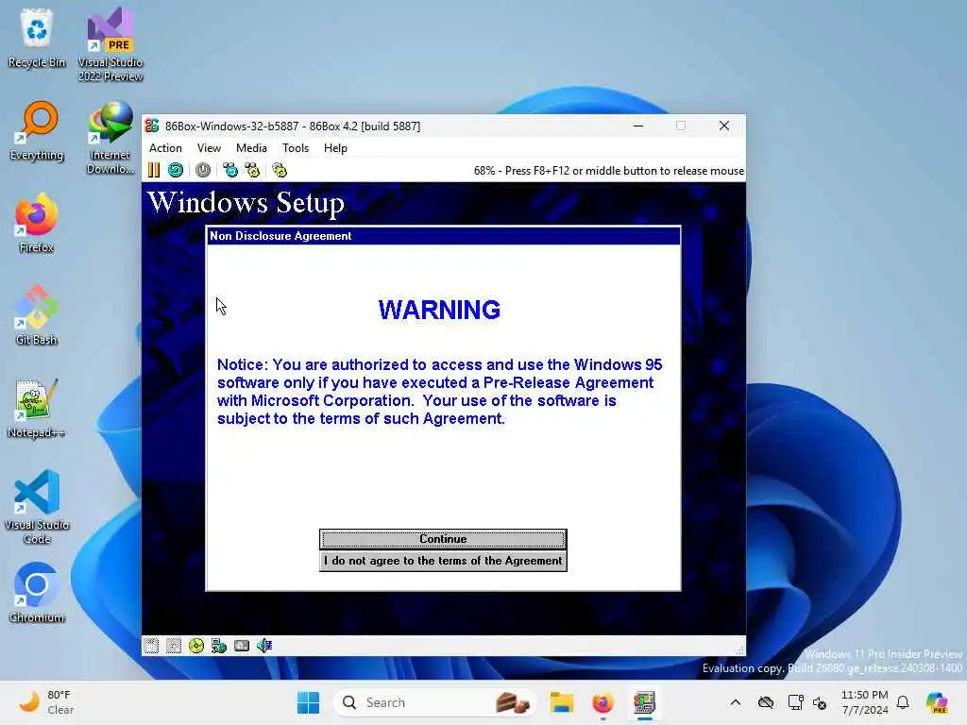
Task: Open Visual Studio 2022 Preview shortcut
Action: (110, 44)
